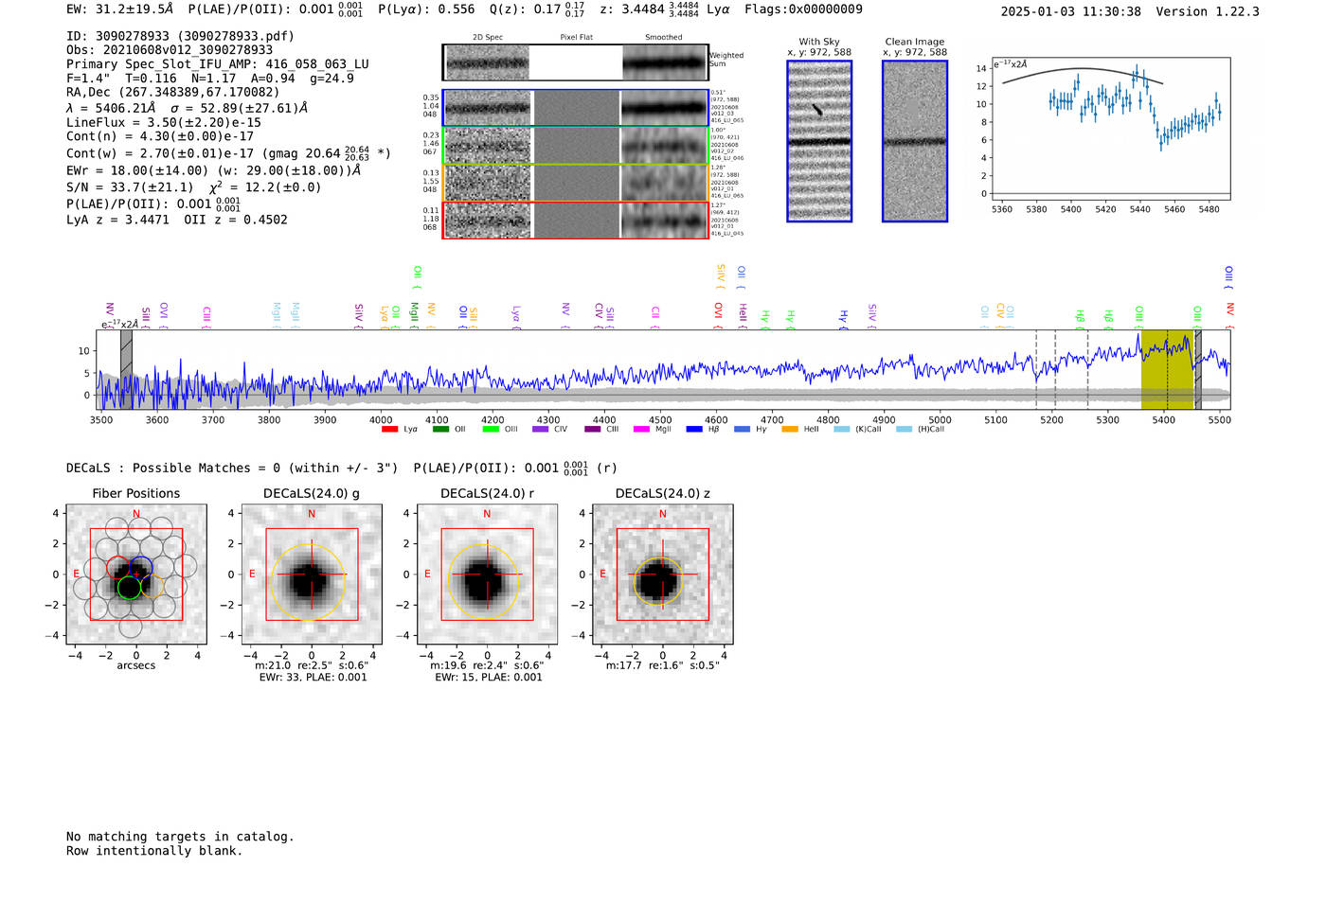1326x902 pixels.
Task: Click the Primary Spec_Slot_IFU_AMP line
Action: click(218, 64)
